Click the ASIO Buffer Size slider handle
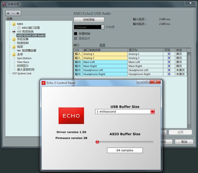This screenshot has height=173, width=198. coord(97,142)
